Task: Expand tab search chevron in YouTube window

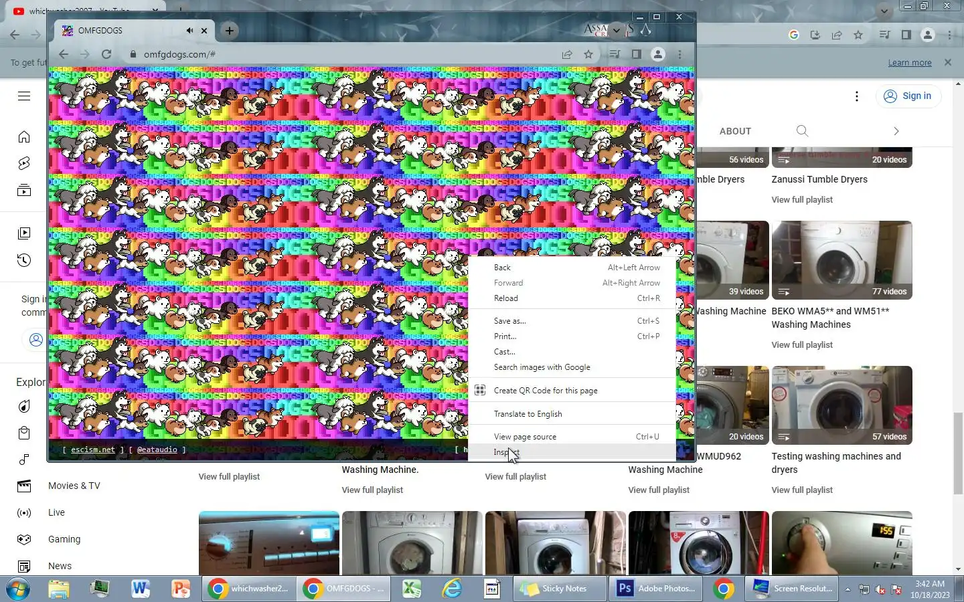Action: (884, 11)
